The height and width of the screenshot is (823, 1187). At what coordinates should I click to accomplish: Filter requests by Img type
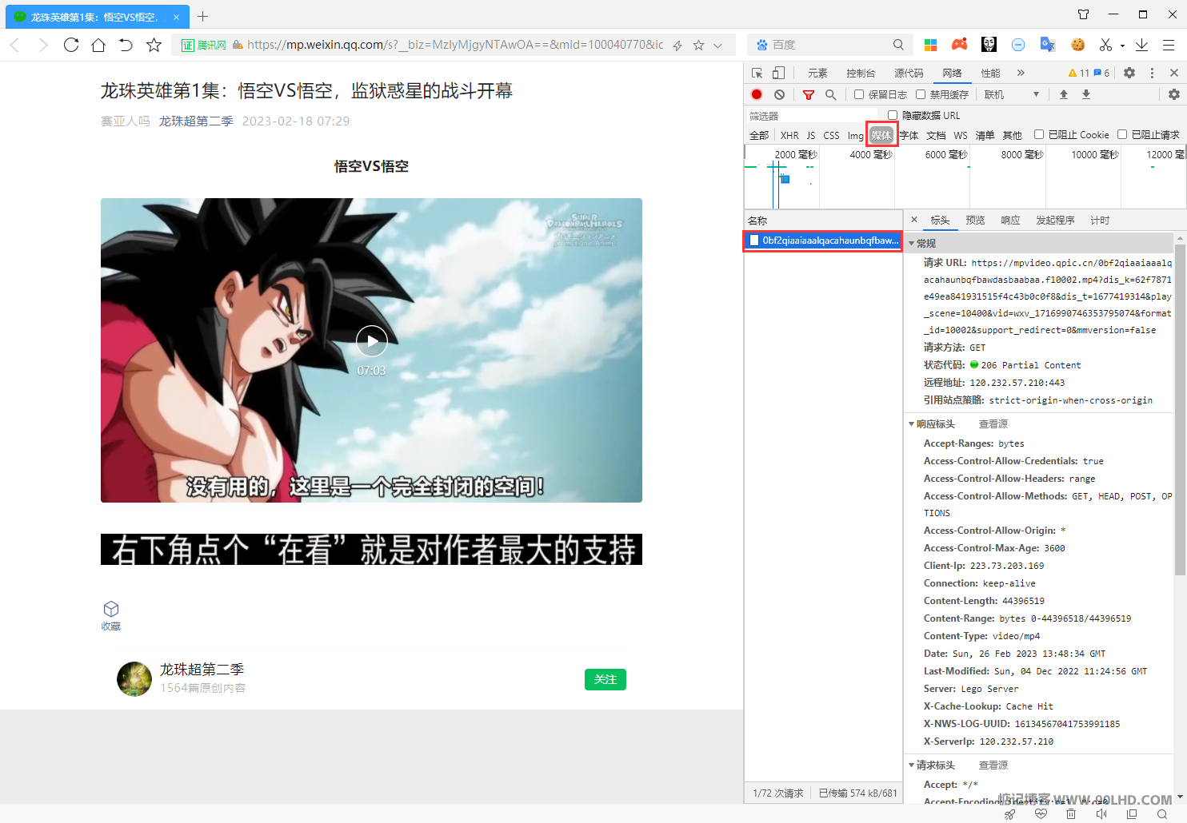(856, 136)
